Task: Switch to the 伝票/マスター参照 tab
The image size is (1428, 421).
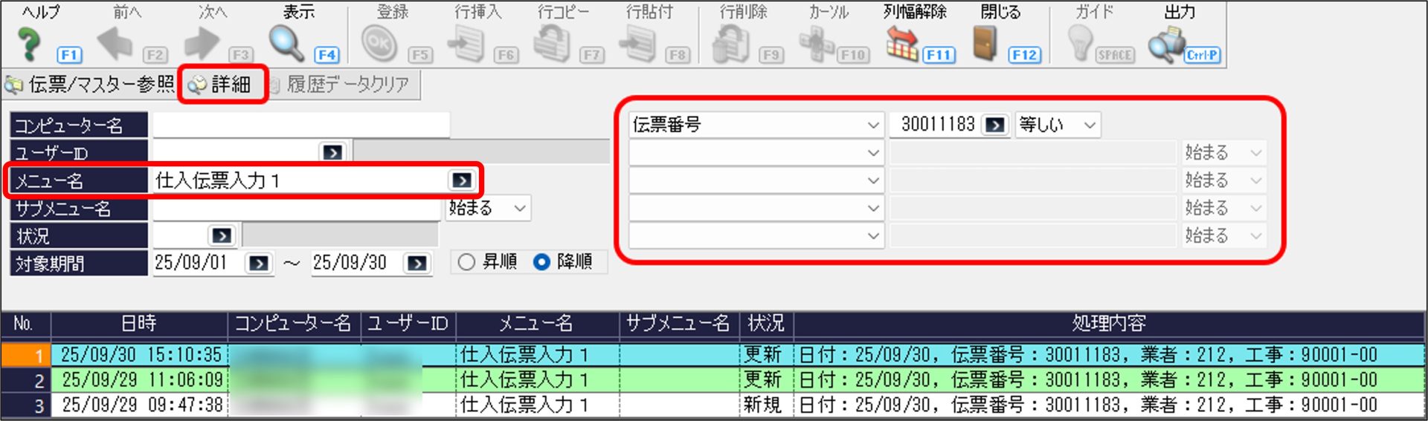Action: 91,85
